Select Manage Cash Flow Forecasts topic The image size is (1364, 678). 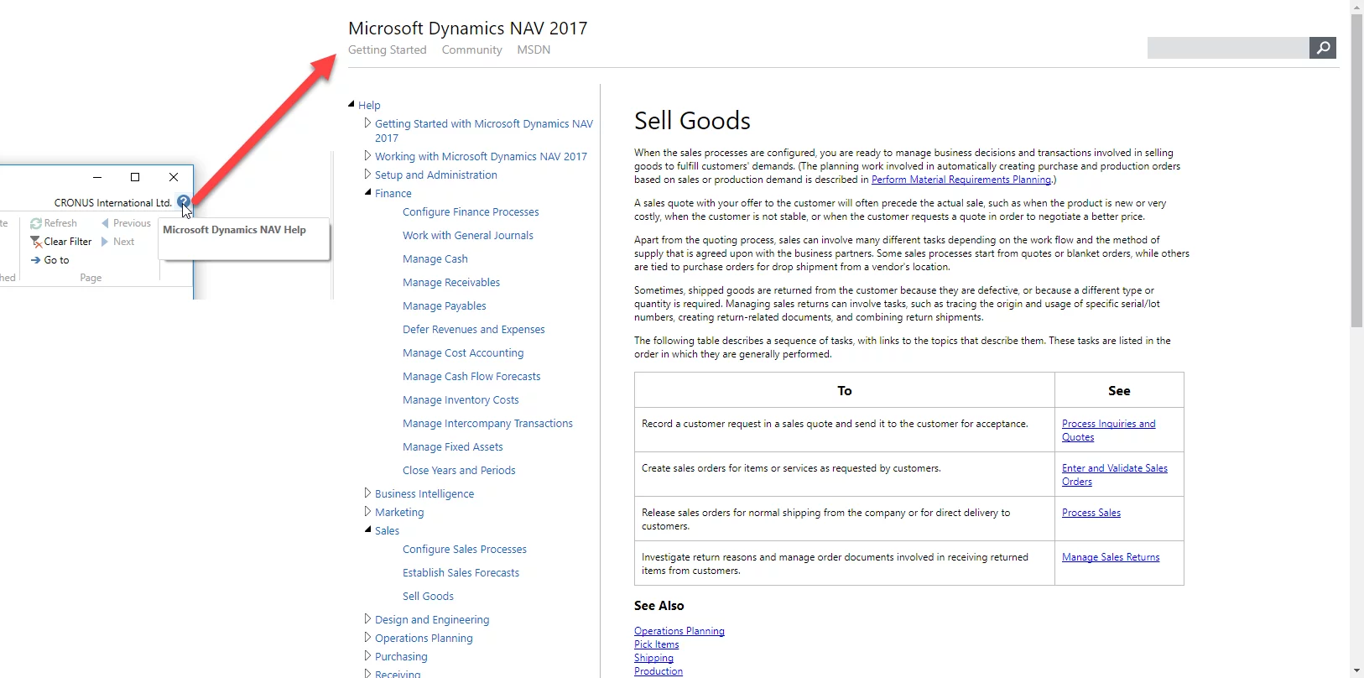coord(471,377)
